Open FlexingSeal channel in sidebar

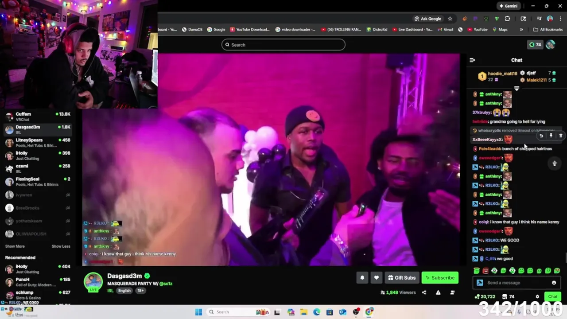pos(38,182)
